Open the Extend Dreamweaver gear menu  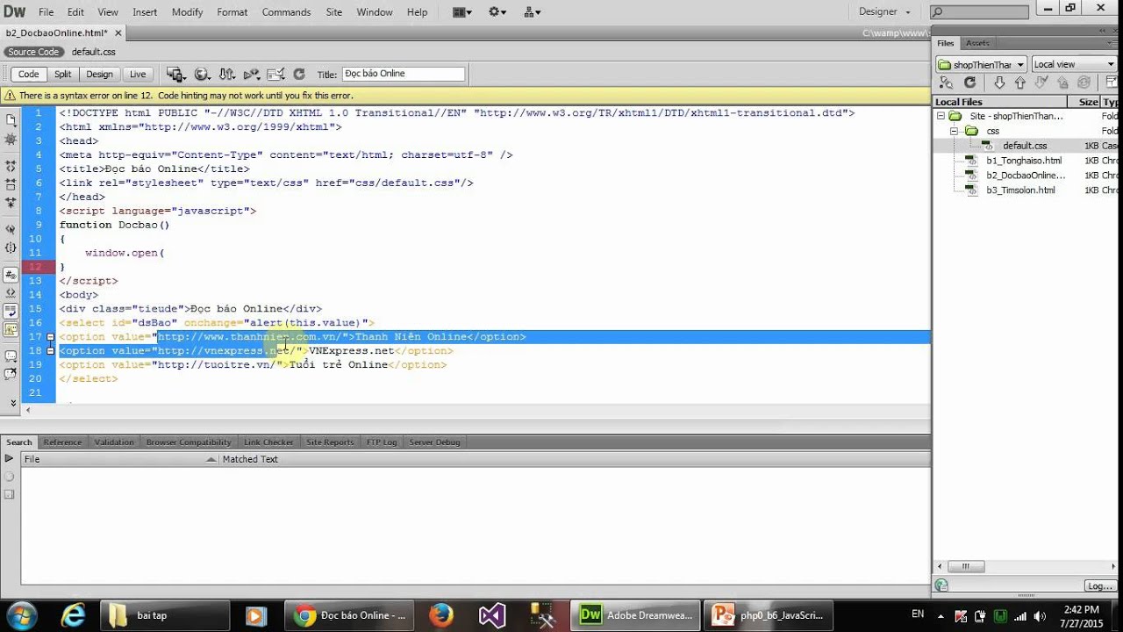[x=497, y=12]
